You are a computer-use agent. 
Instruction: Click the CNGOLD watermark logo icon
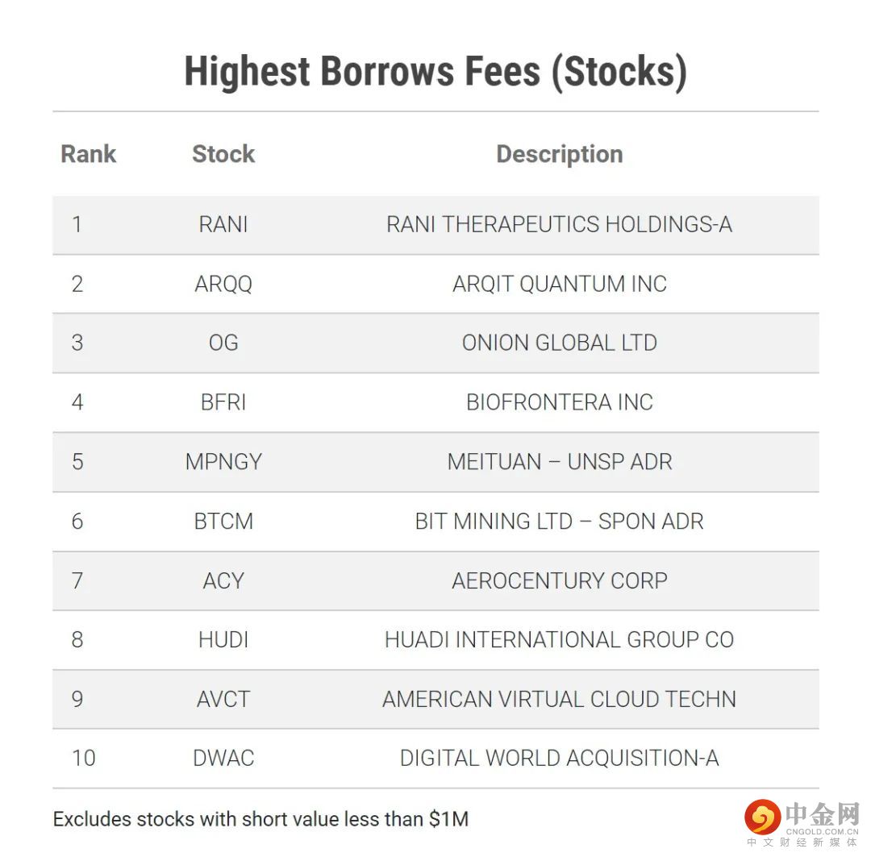click(x=761, y=817)
